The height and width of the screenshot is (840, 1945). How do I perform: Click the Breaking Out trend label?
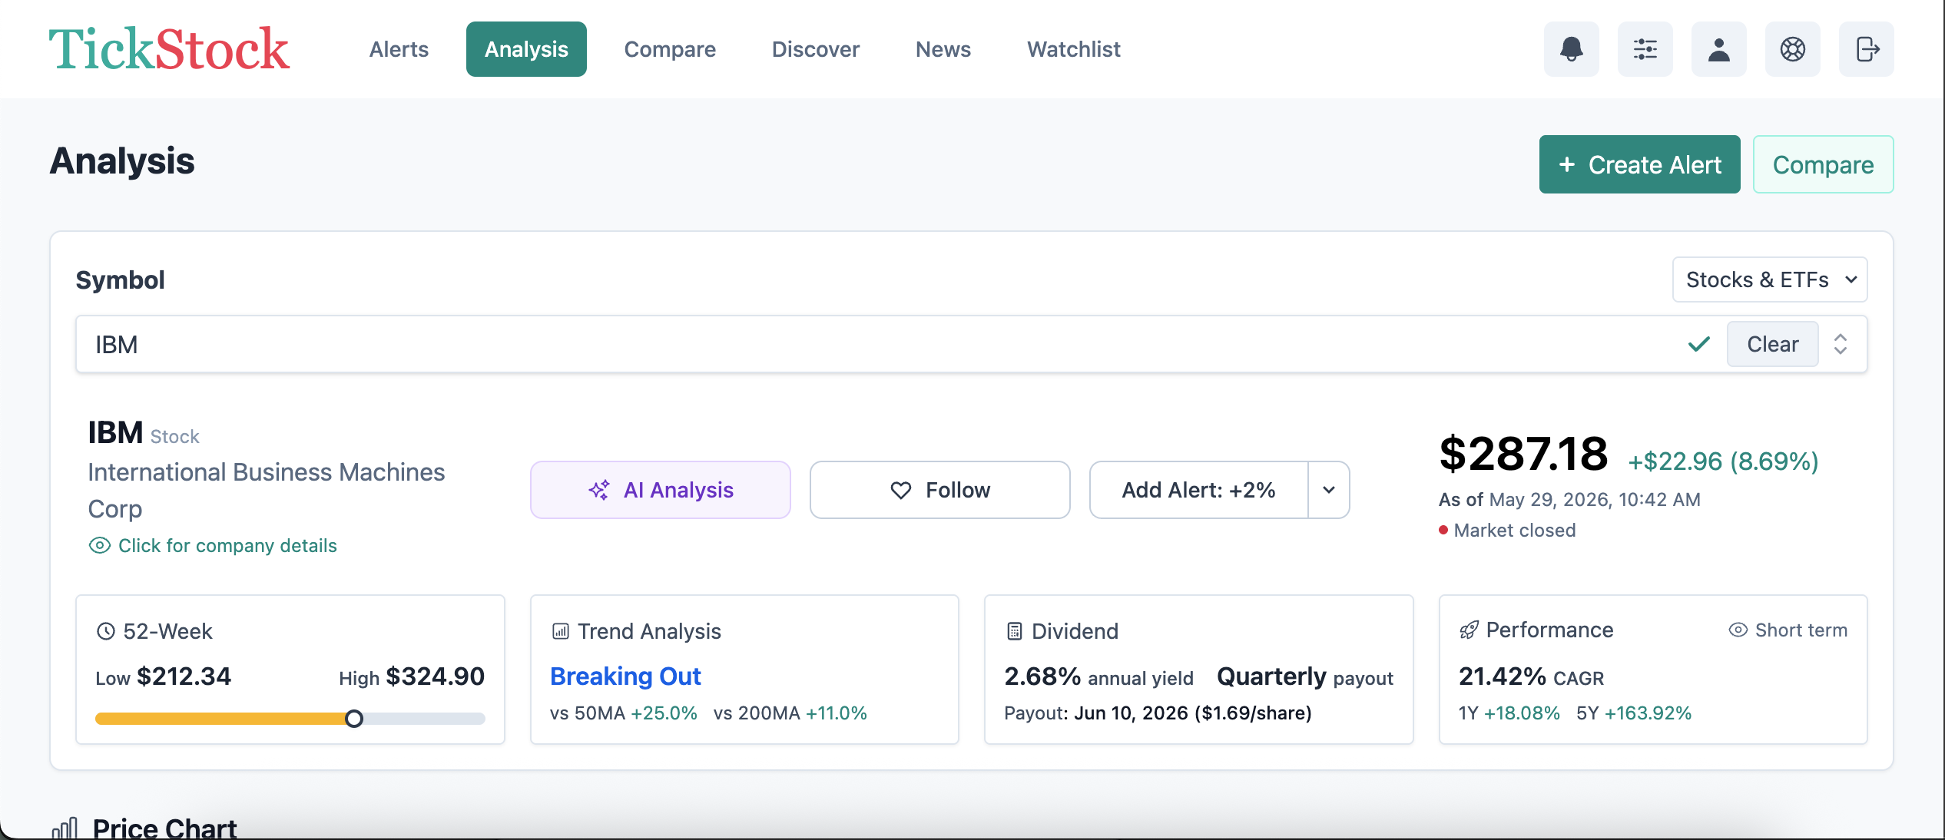(x=625, y=676)
